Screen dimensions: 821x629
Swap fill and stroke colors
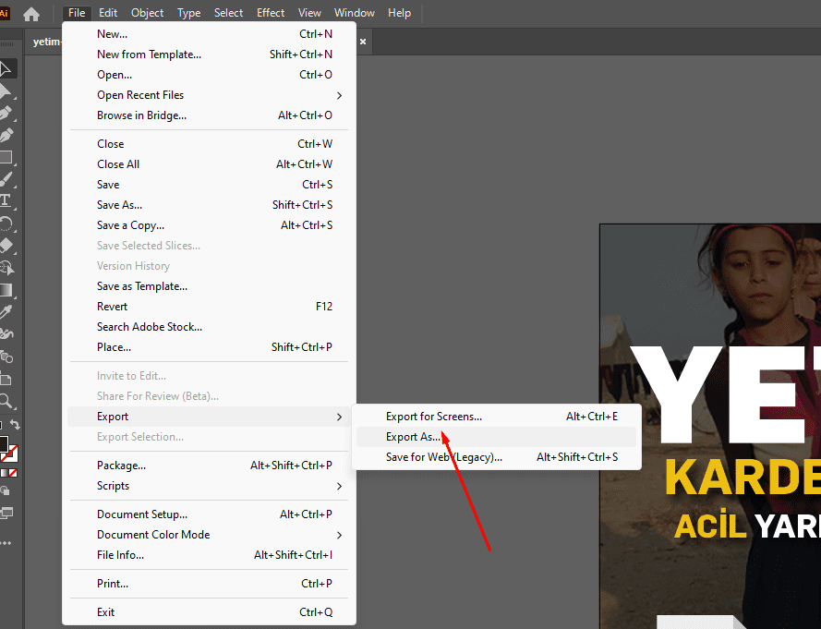(x=15, y=425)
